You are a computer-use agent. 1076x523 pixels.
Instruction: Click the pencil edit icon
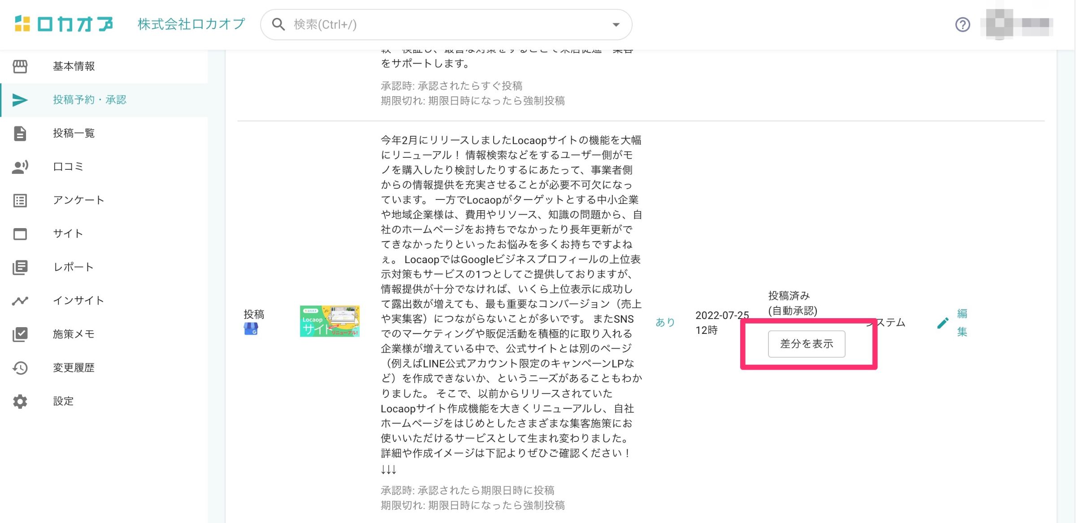point(942,323)
